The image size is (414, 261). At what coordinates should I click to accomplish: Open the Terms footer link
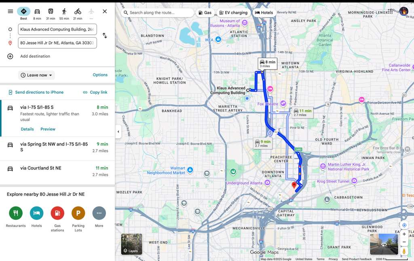[321, 259]
